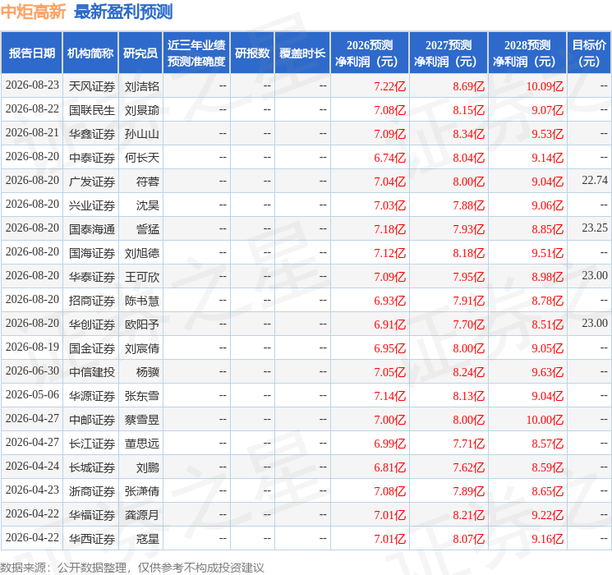Click the 目标价 column header
Image resolution: width=612 pixels, height=575 pixels.
pos(589,53)
